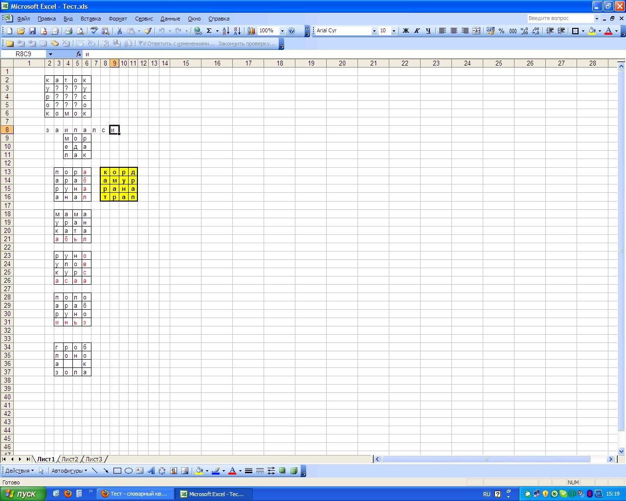Save the workbook with the floppy icon
This screenshot has width=626, height=501.
coord(32,31)
